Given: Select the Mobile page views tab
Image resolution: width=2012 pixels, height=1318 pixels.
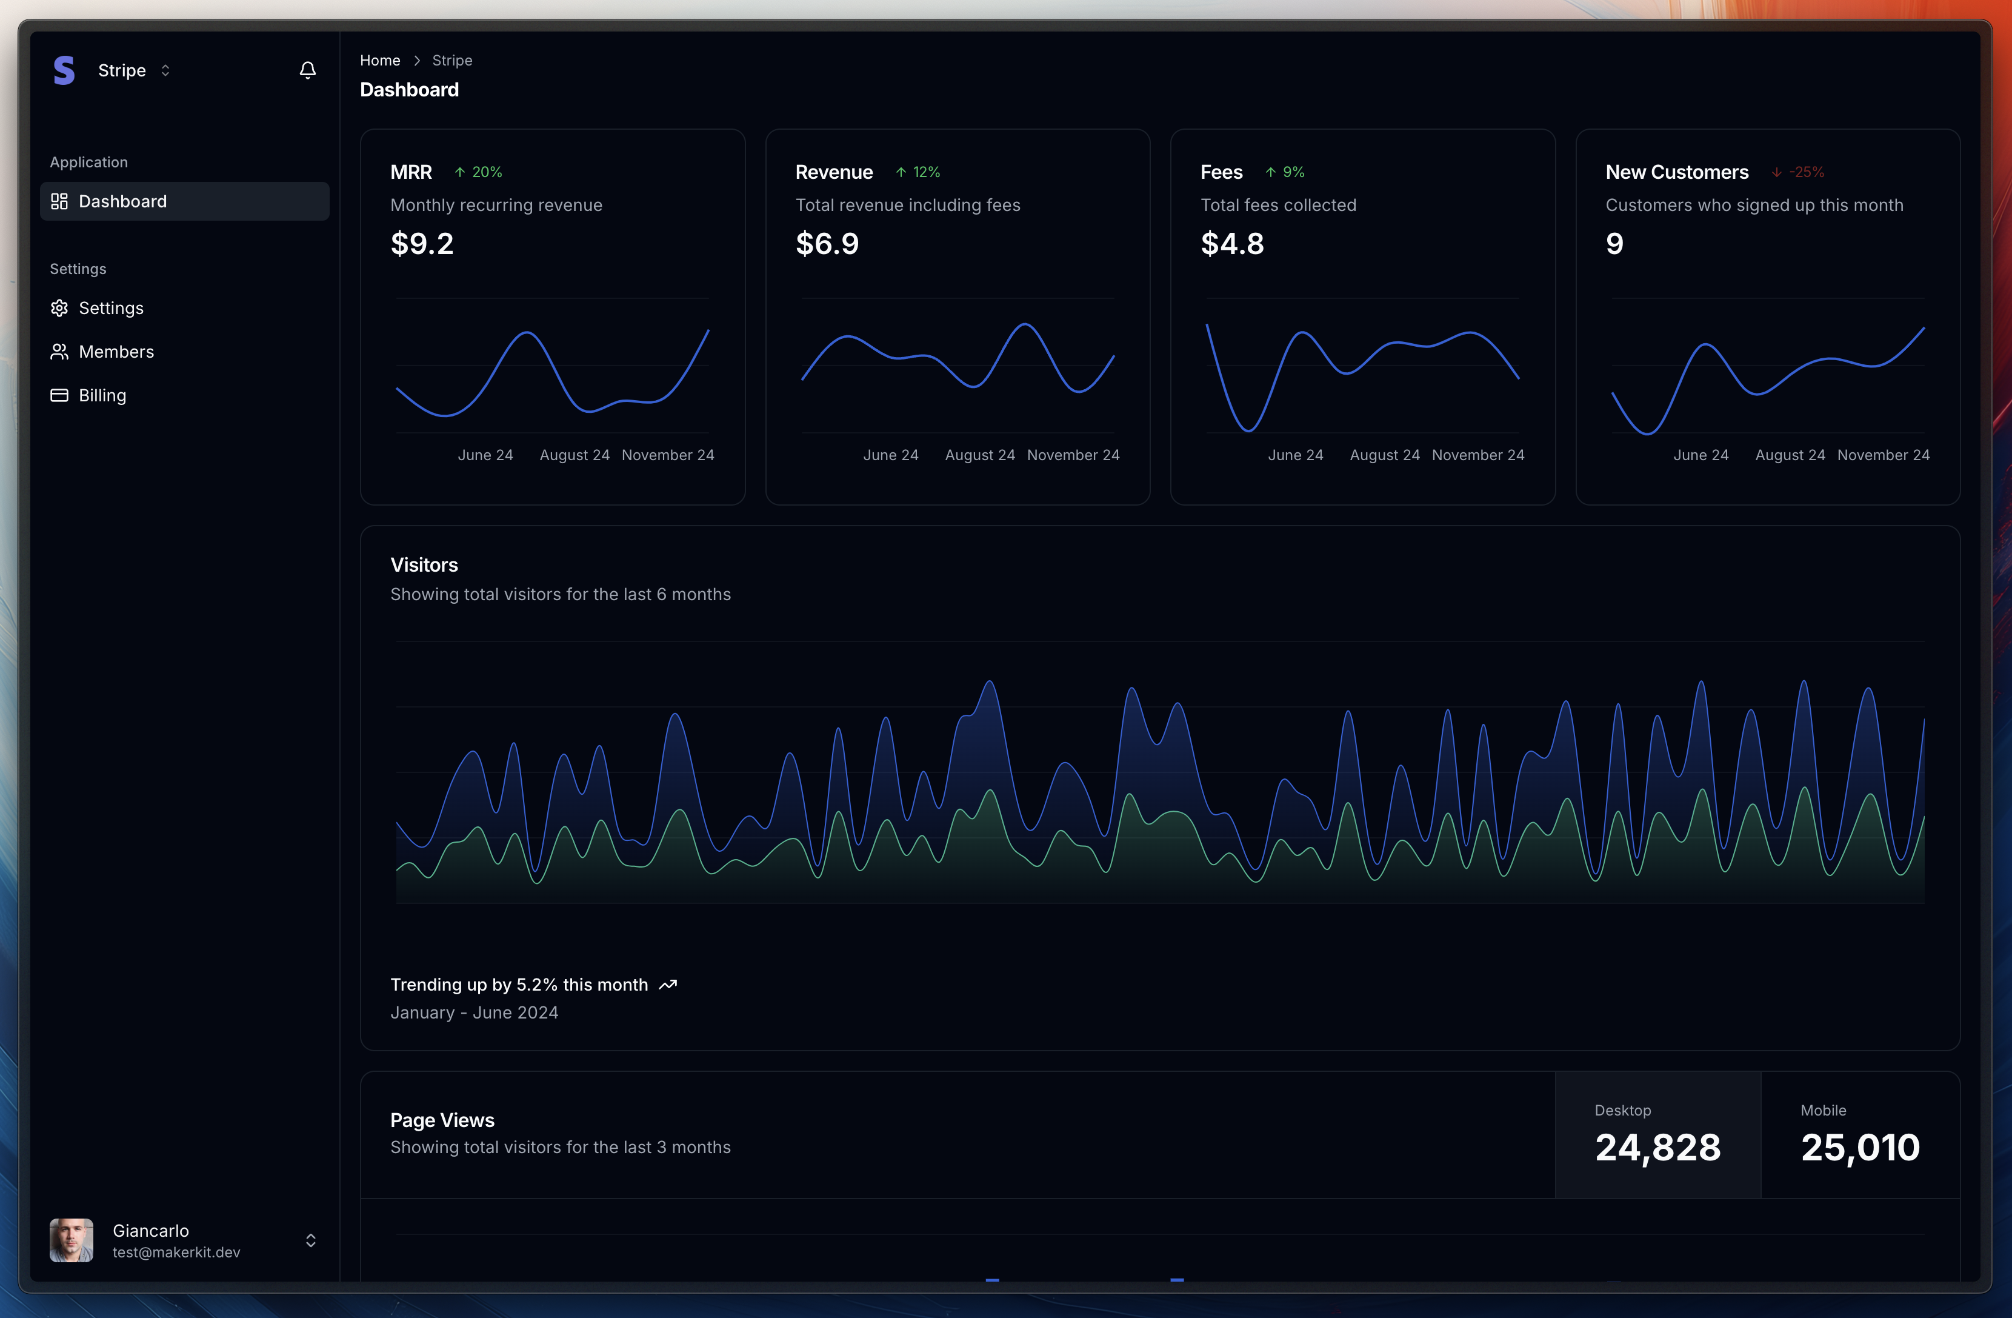Looking at the screenshot, I should [1860, 1134].
